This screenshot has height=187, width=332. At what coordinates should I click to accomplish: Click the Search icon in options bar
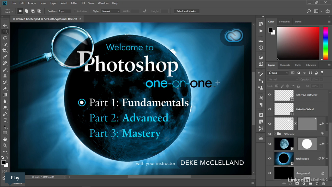coord(309,11)
